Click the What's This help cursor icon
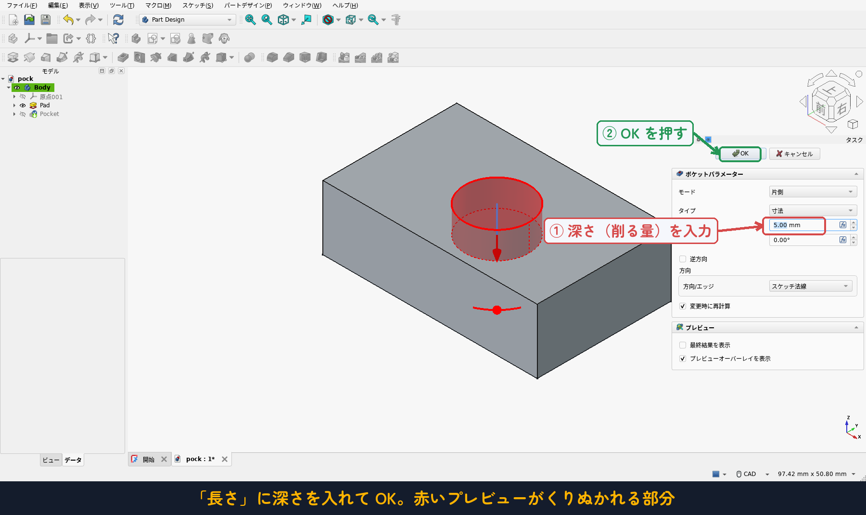 pyautogui.click(x=114, y=39)
